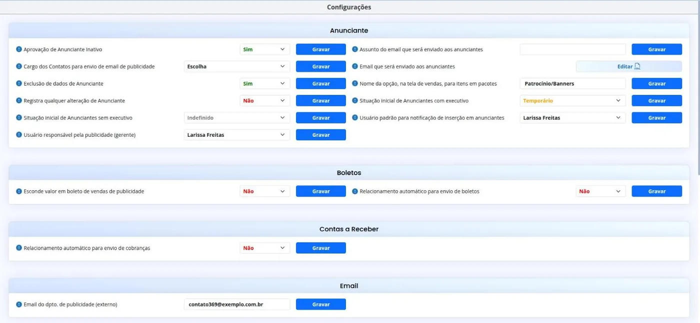Open Aprovação de Anunciante Inativo dropdown
The height and width of the screenshot is (323, 700).
pos(265,49)
